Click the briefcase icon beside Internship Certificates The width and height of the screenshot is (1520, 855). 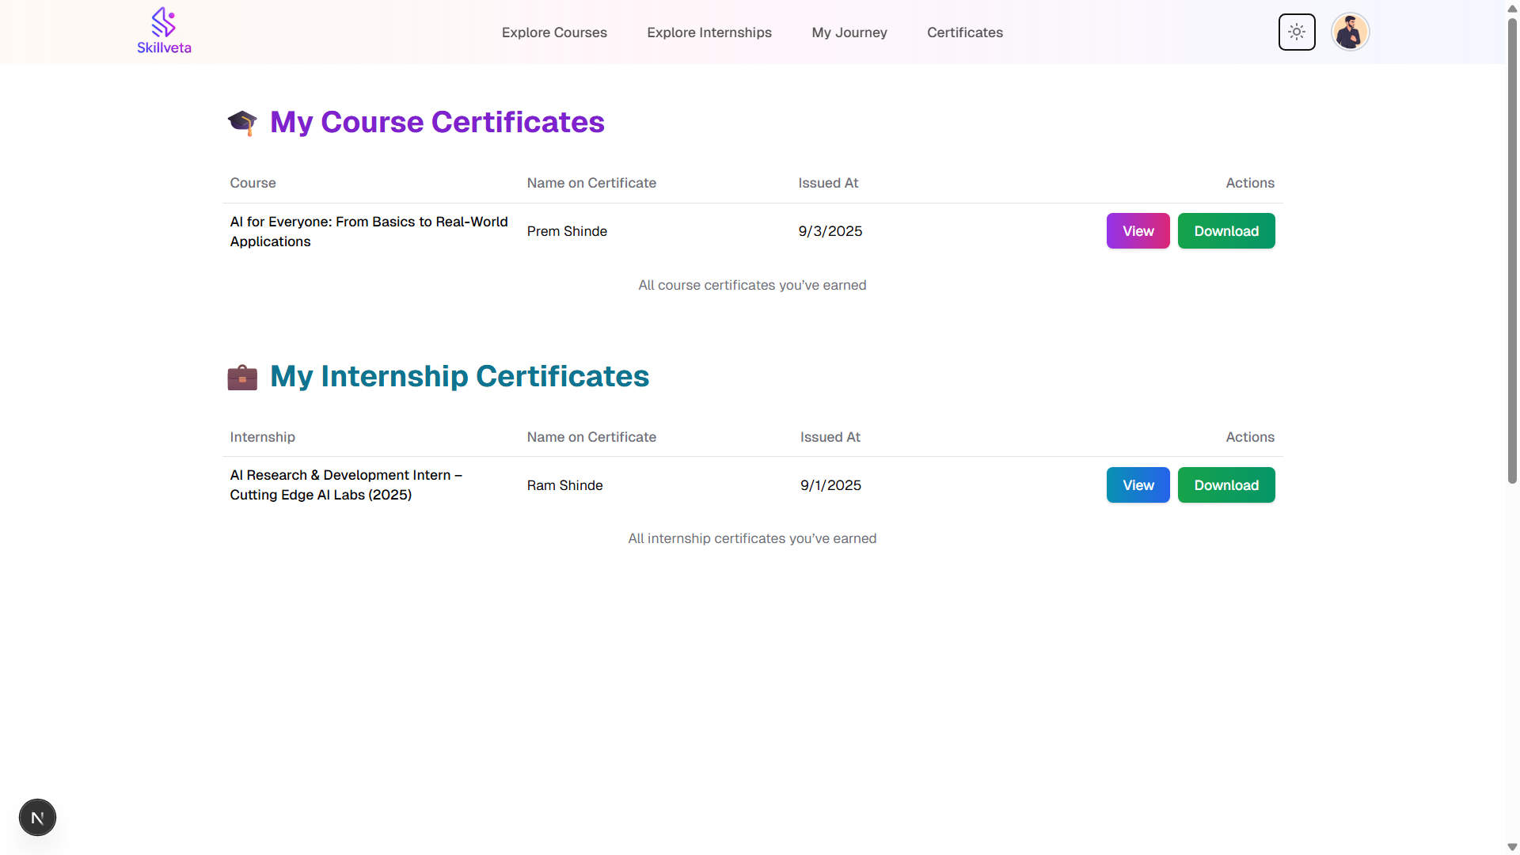pyautogui.click(x=242, y=377)
